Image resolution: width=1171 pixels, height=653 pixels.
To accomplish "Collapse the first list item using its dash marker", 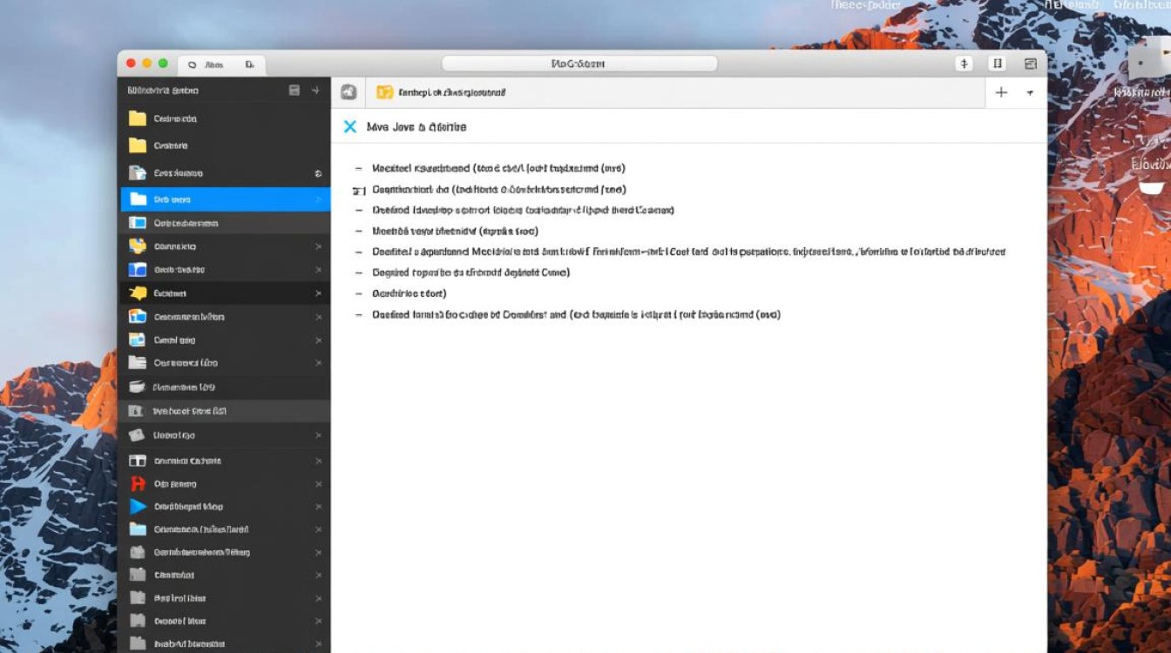I will coord(358,168).
